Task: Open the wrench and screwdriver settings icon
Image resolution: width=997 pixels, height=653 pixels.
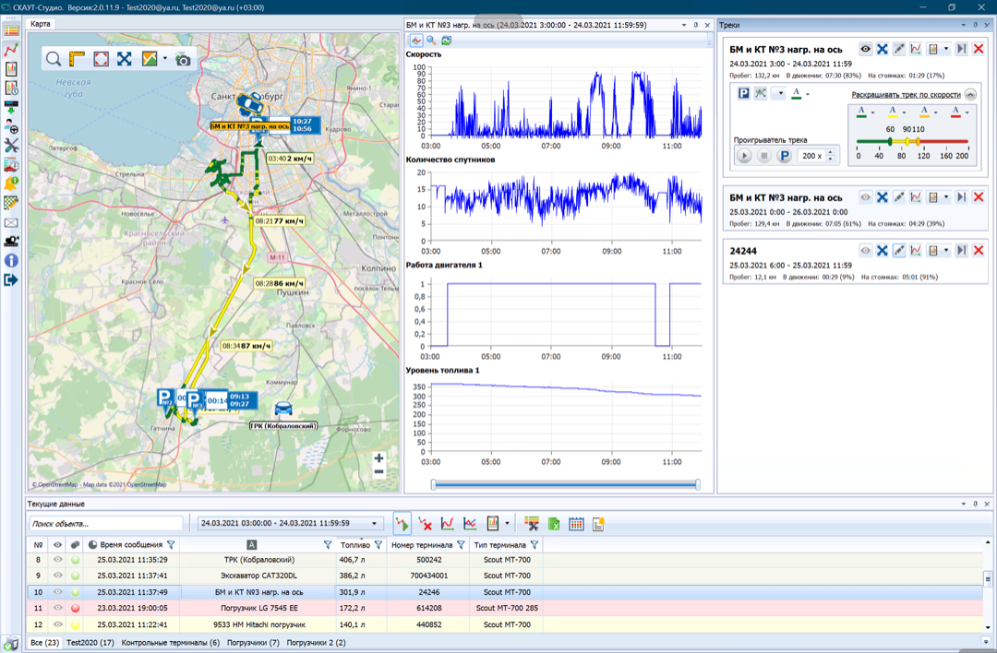Action: click(x=11, y=146)
